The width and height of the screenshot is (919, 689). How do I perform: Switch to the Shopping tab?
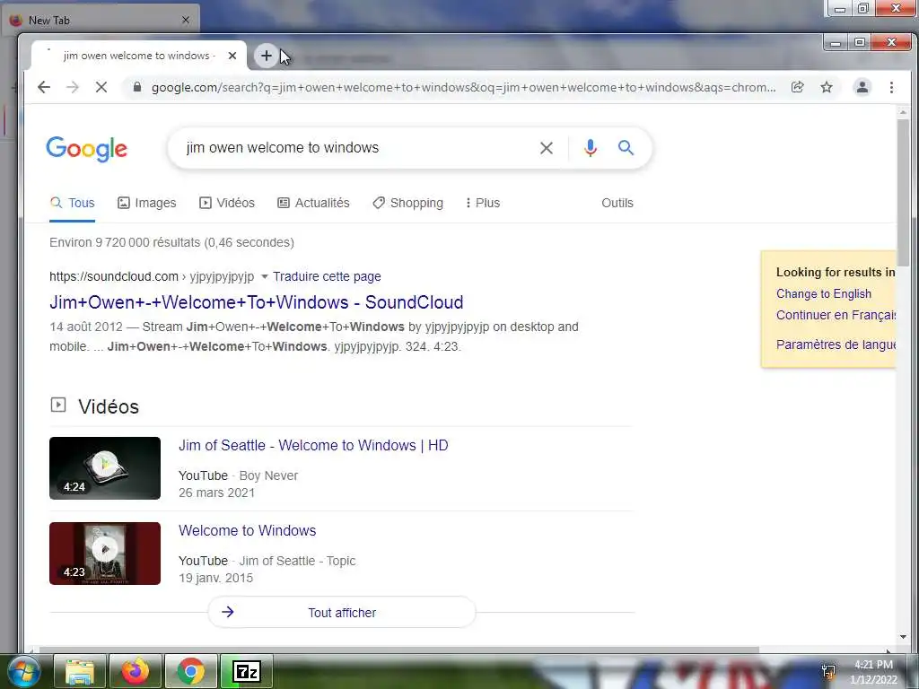tap(408, 203)
